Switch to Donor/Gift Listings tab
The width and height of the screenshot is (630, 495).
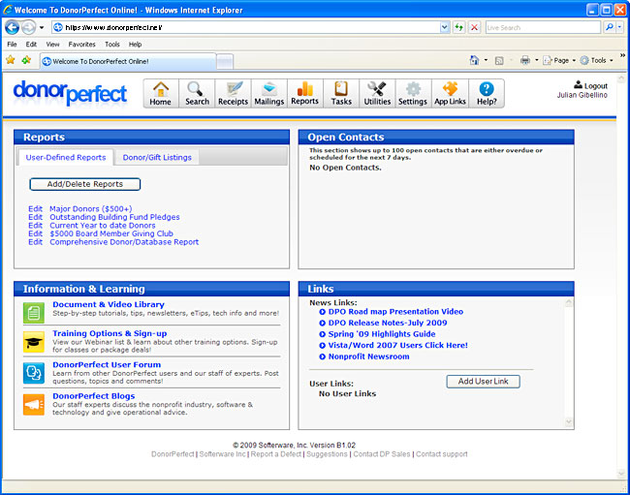click(157, 157)
